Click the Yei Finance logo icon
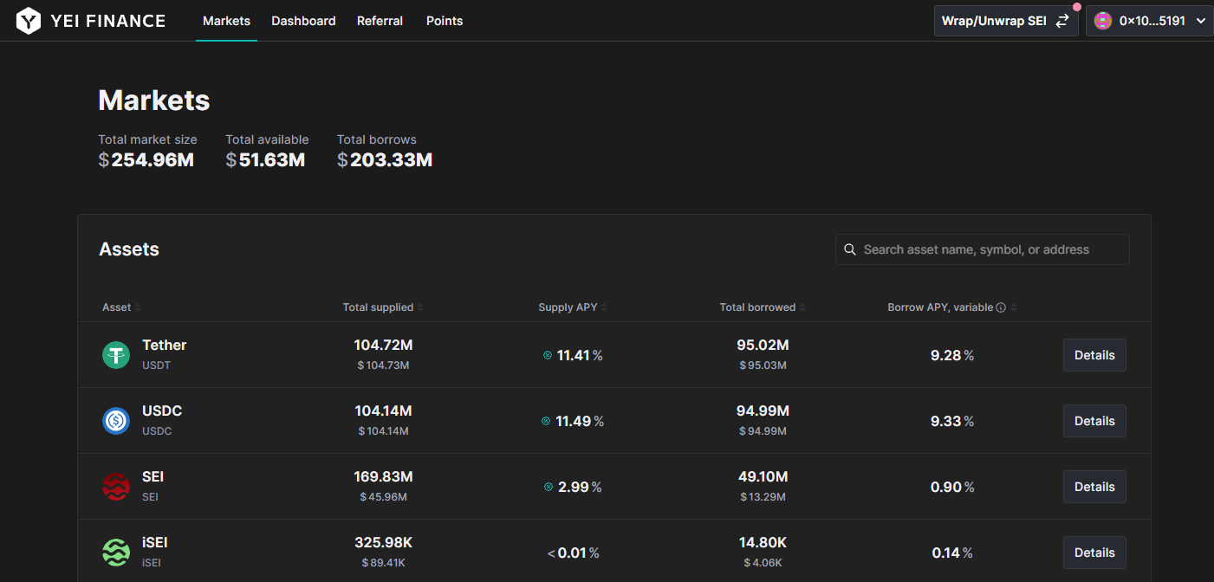Image resolution: width=1214 pixels, height=582 pixels. point(29,21)
